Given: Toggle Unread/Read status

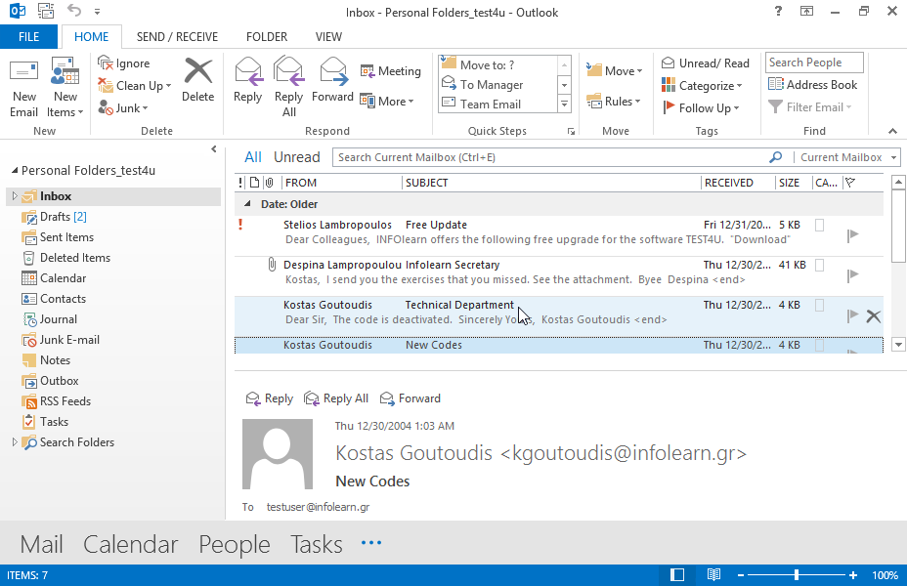Looking at the screenshot, I should coord(705,63).
